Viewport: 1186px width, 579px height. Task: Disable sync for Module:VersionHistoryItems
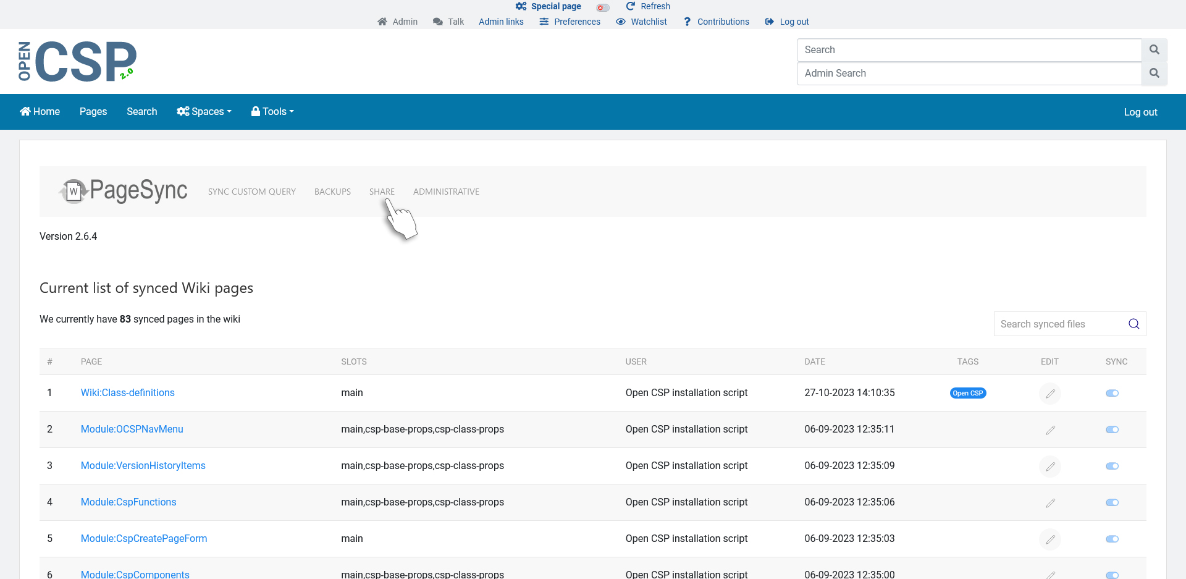click(1112, 467)
